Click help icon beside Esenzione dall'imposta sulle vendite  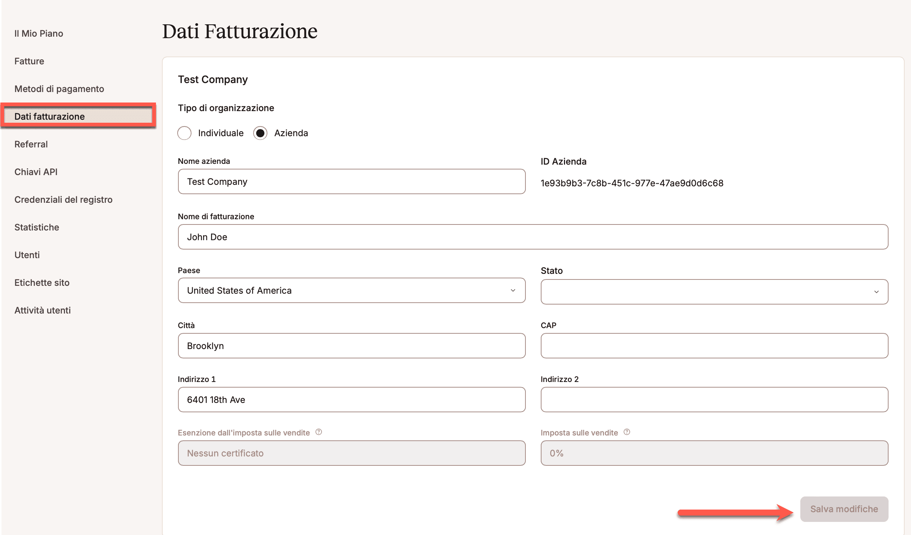tap(319, 432)
